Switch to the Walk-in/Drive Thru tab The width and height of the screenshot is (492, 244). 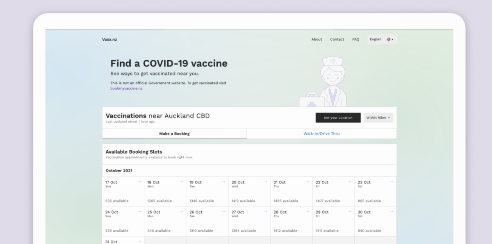(x=321, y=133)
